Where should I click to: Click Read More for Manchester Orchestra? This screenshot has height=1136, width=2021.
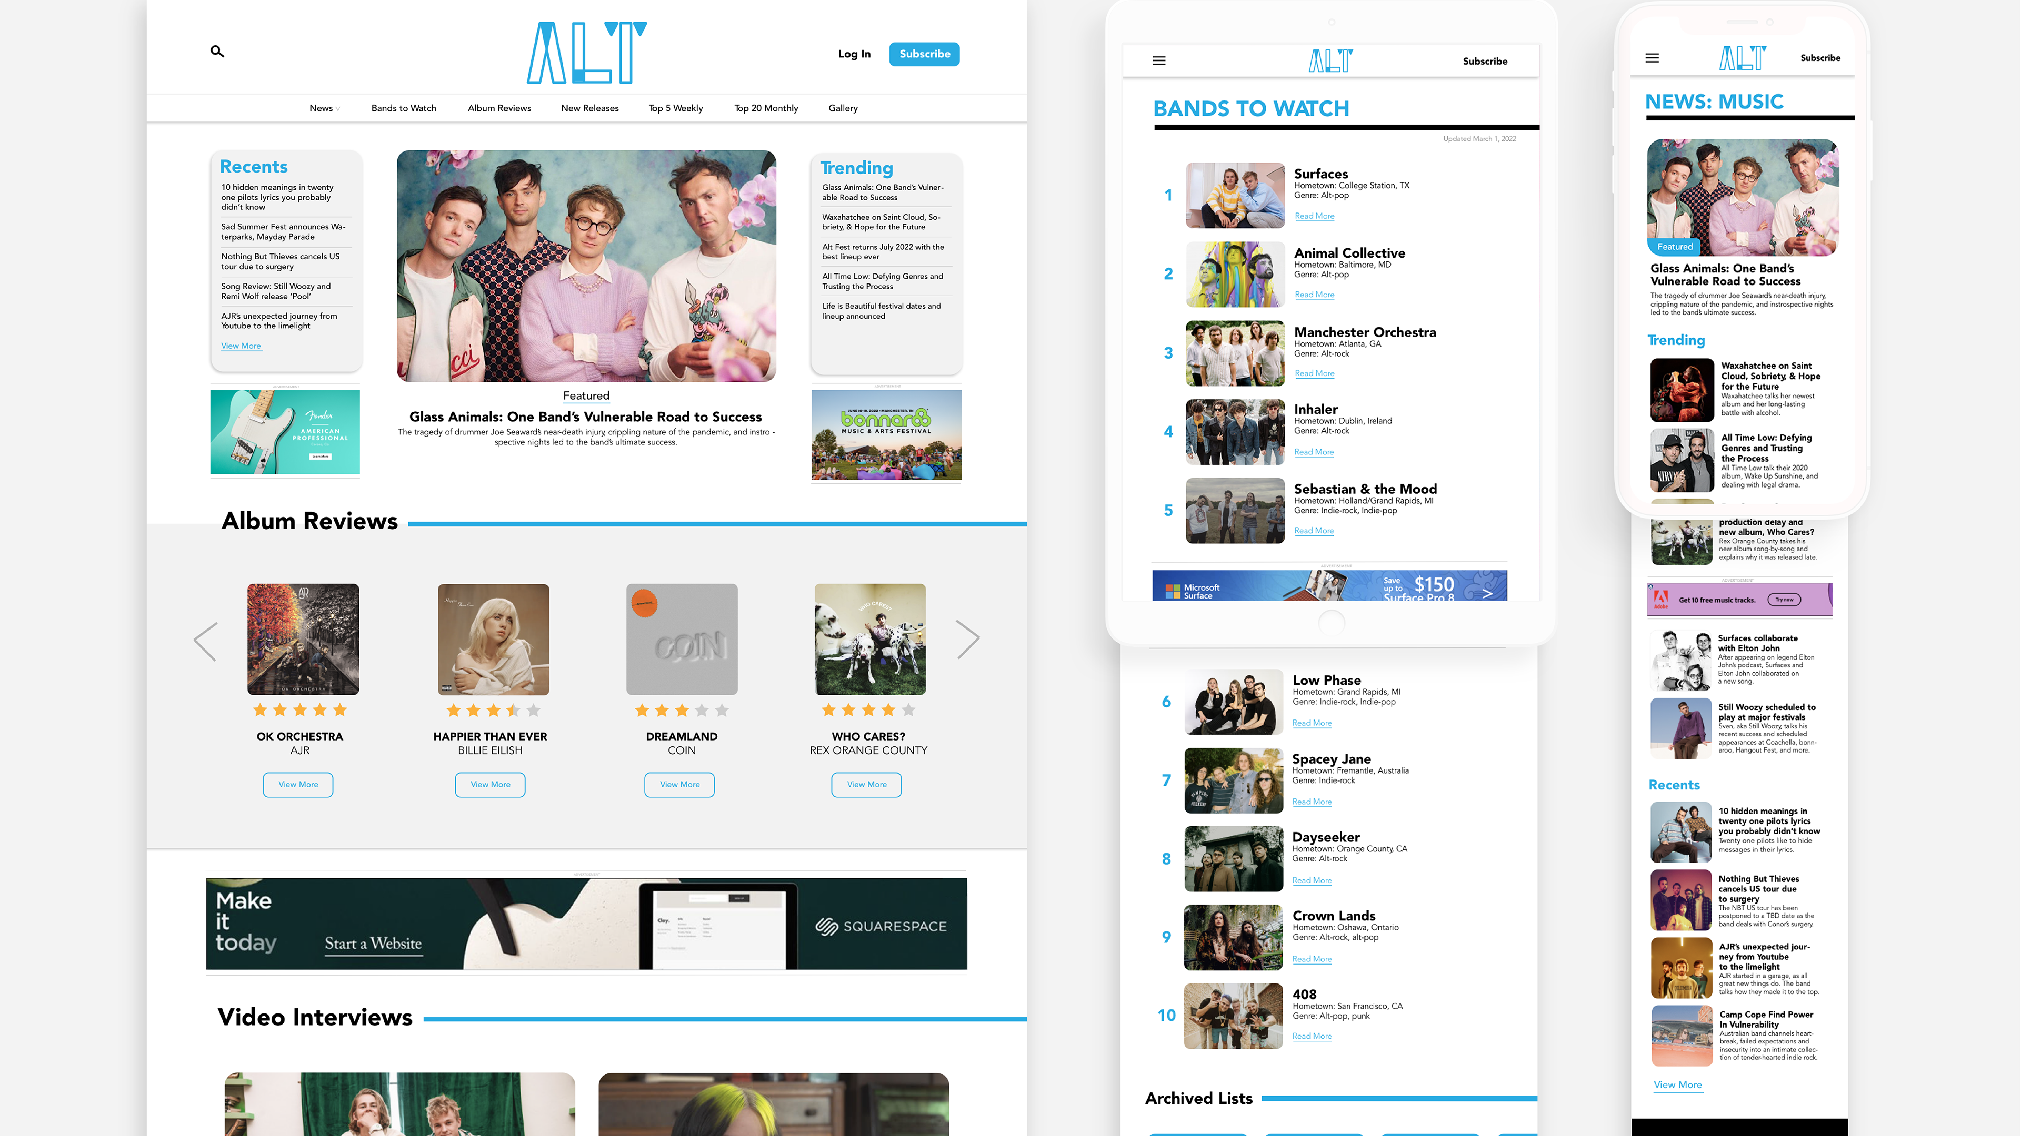(1314, 373)
